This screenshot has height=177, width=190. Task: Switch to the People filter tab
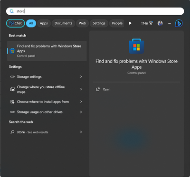117,23
